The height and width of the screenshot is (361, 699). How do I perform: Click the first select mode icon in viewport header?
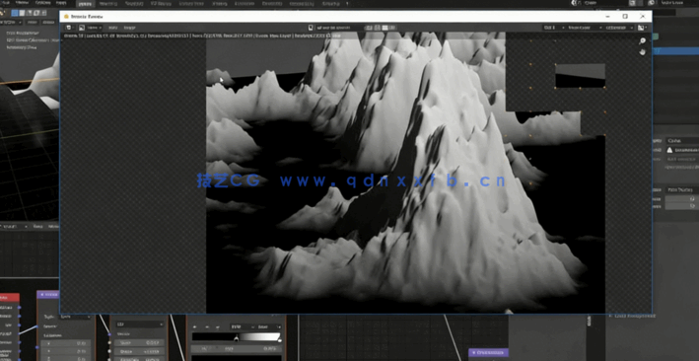coord(15,13)
